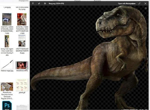Select the c002717abb8ae03 screenshot thumbnail

22,41
